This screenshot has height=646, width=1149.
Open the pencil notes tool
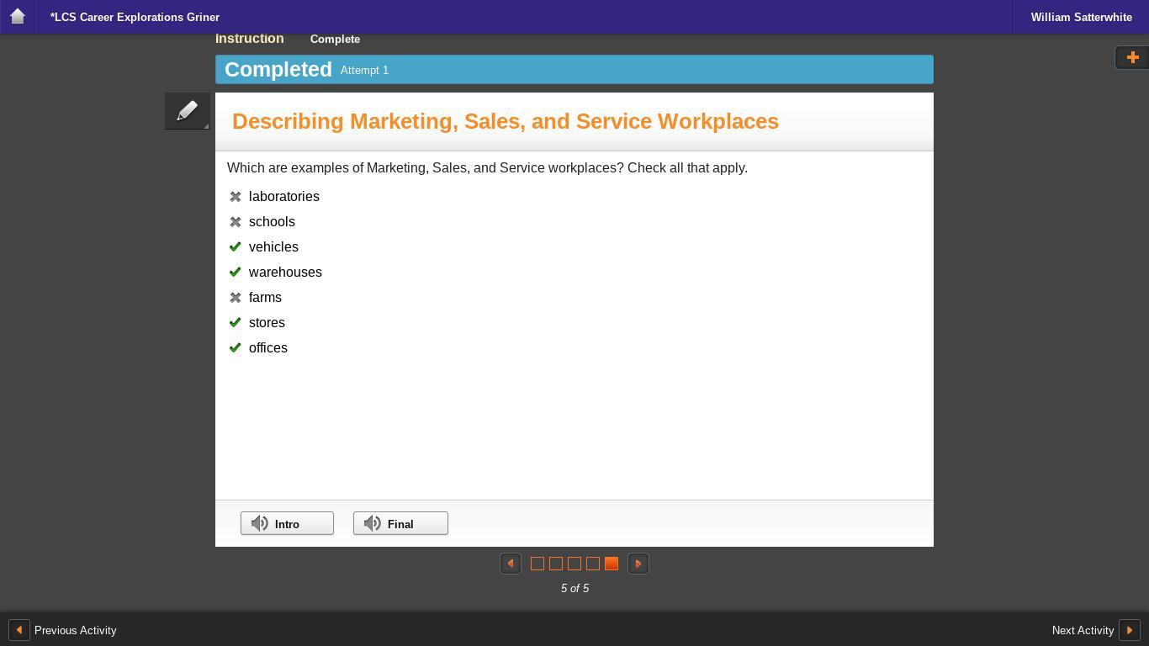pos(187,111)
